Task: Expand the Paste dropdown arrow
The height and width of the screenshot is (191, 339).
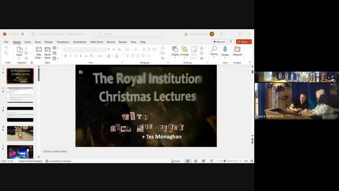Action: click(19, 58)
